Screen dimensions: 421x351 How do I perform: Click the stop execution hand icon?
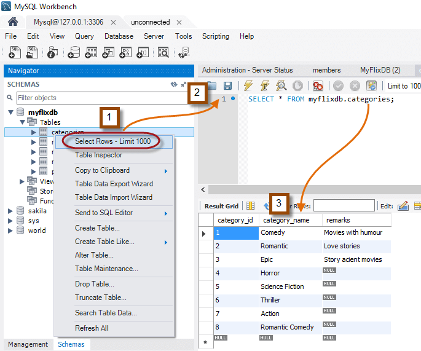(x=297, y=86)
